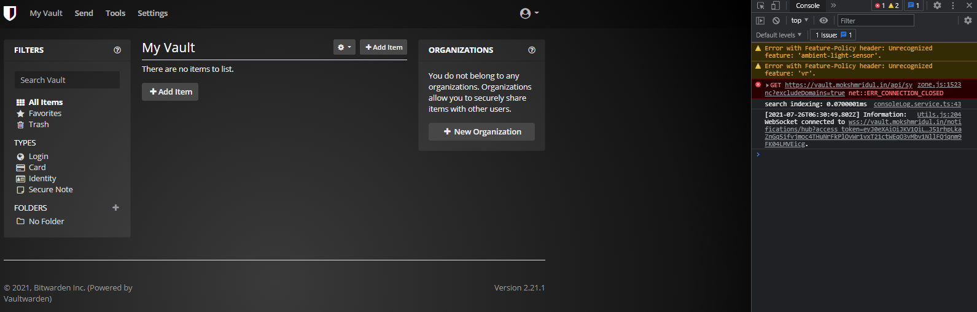Select the All Items filter
Image resolution: width=977 pixels, height=312 pixels.
45,102
